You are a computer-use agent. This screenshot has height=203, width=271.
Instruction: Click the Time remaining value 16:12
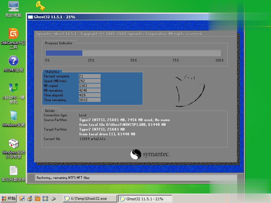click(89, 100)
